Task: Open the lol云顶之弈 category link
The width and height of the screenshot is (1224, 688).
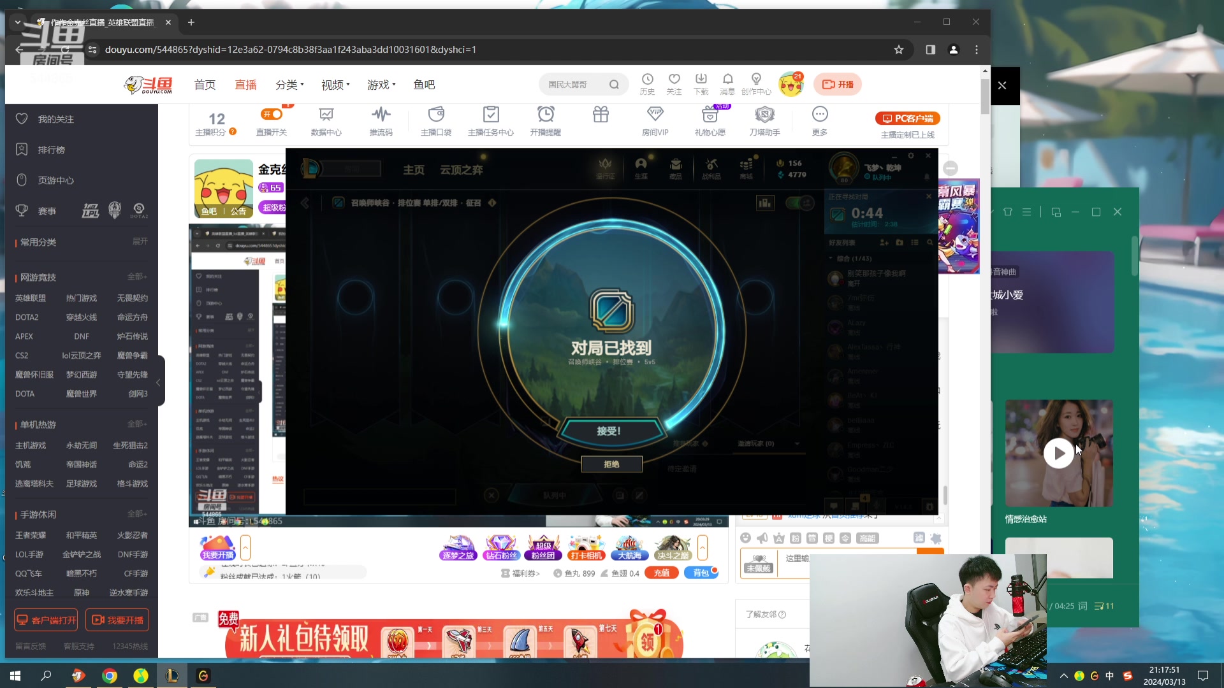Action: [82, 355]
